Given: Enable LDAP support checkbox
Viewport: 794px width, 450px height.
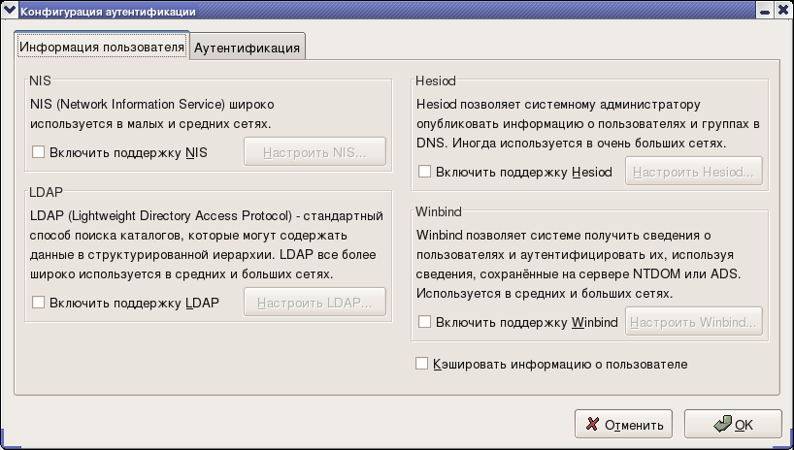Looking at the screenshot, I should (39, 303).
